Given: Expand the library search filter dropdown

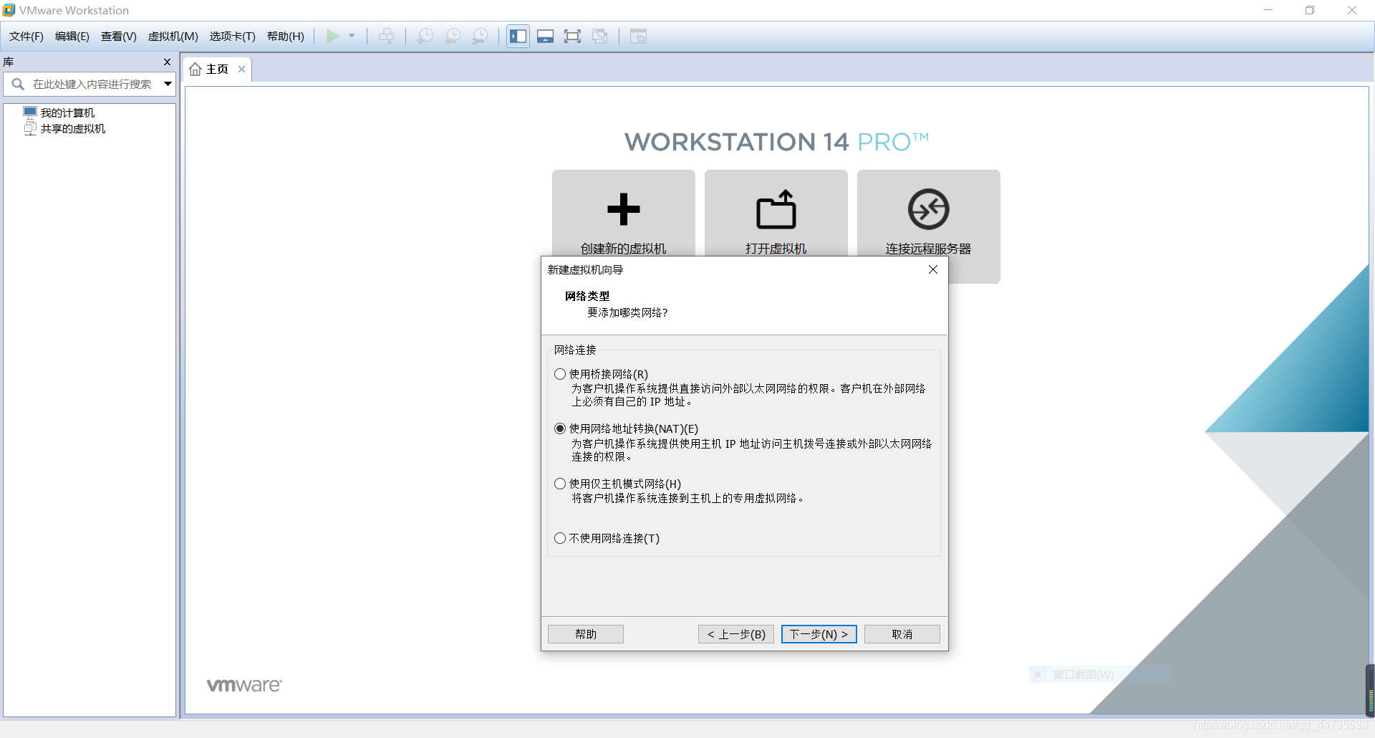Looking at the screenshot, I should point(168,84).
